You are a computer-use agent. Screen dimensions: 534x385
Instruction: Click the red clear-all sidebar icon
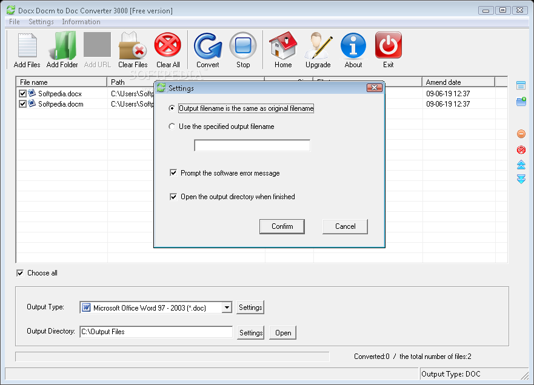click(521, 150)
